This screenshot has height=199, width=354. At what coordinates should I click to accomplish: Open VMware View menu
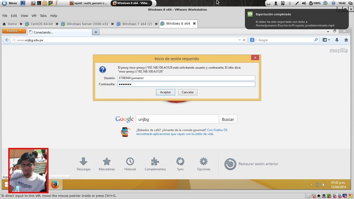pos(24,16)
